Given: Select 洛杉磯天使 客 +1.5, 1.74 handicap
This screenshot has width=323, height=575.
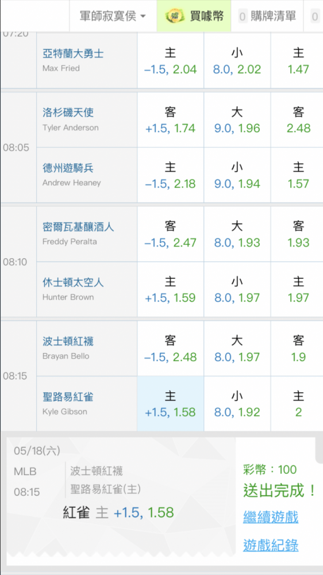Looking at the screenshot, I should (x=171, y=120).
